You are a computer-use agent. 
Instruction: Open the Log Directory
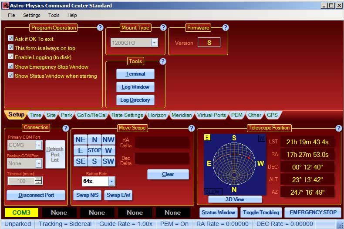tap(135, 100)
